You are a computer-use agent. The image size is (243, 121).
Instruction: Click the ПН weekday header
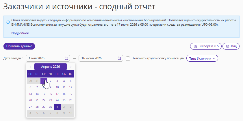coord(30,74)
